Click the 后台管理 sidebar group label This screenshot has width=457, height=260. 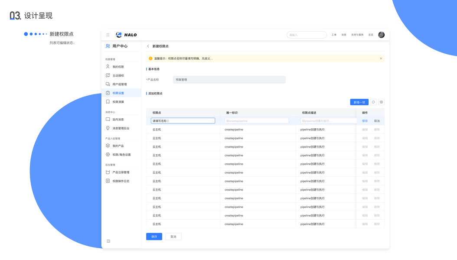point(110,165)
